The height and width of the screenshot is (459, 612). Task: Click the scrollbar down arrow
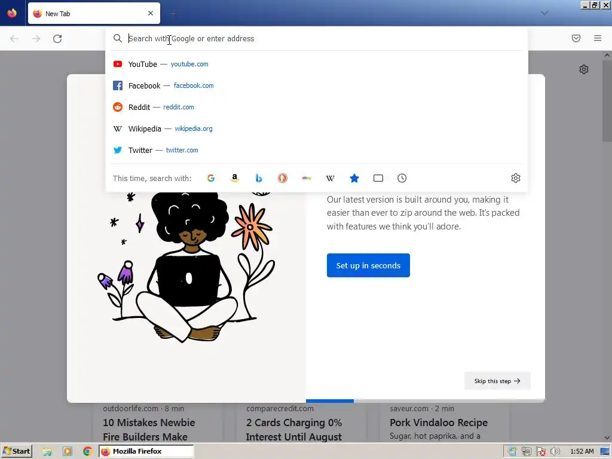pos(607,438)
